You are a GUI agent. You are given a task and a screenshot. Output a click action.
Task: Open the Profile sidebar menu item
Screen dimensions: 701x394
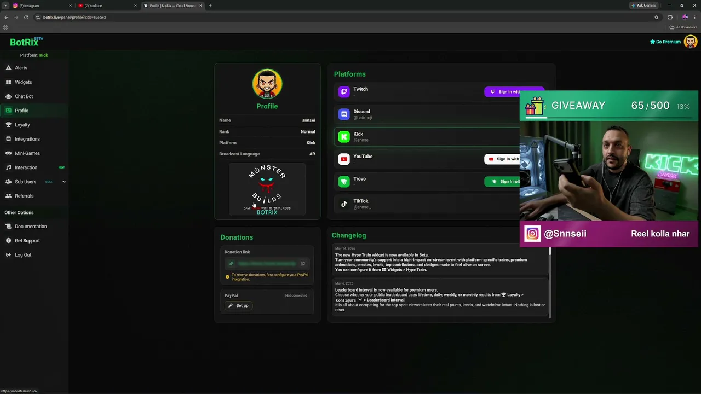[34, 111]
